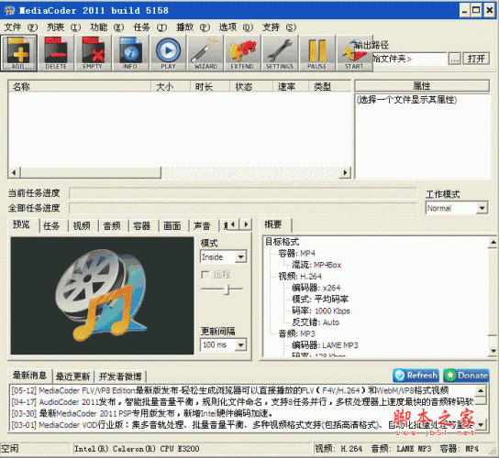Switch to the 视频 tab
Image resolution: width=499 pixels, height=458 pixels.
83,226
